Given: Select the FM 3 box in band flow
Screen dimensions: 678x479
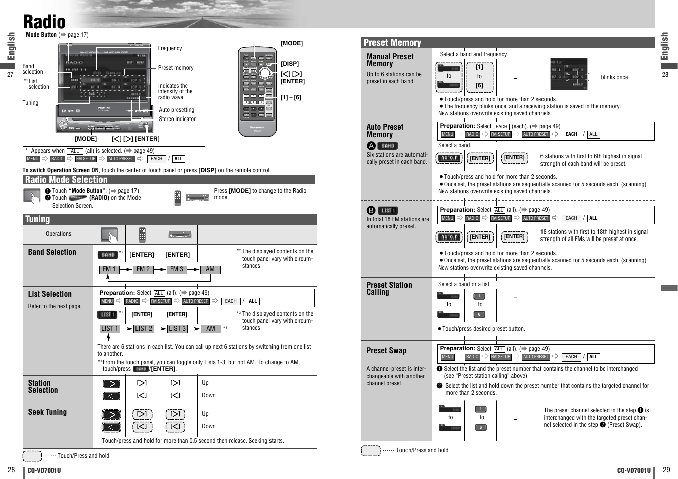Looking at the screenshot, I should tap(177, 270).
